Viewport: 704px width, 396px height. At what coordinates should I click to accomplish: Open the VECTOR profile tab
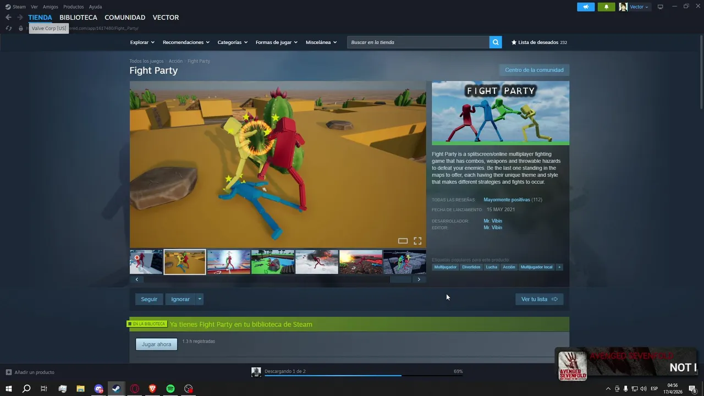(x=166, y=18)
